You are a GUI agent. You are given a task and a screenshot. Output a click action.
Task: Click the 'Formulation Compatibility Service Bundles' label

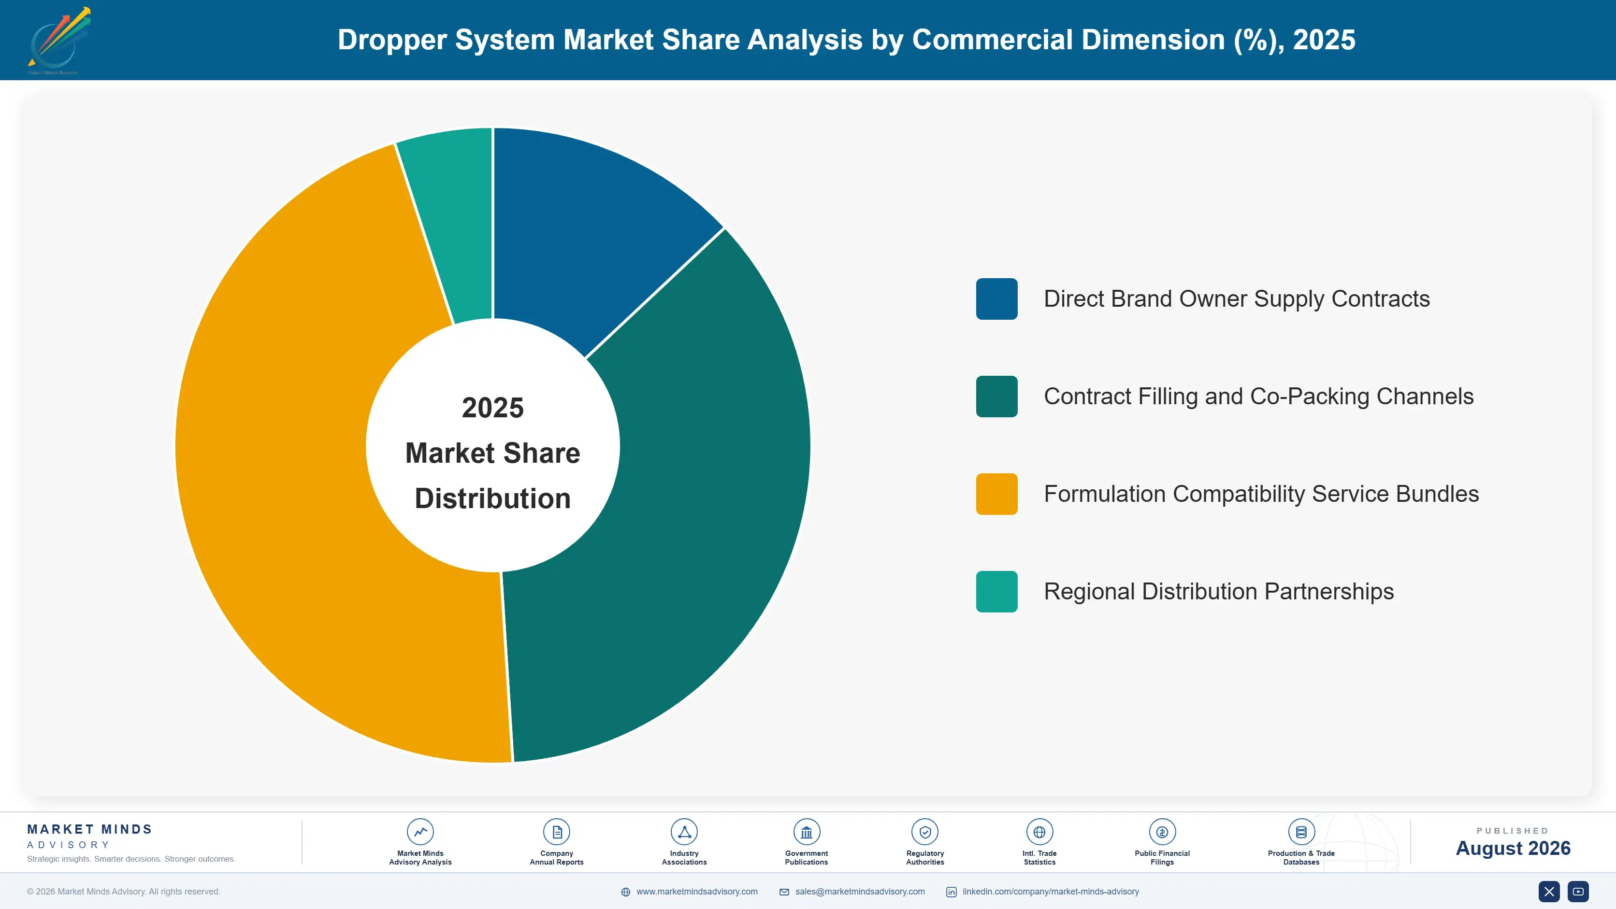[1261, 494]
